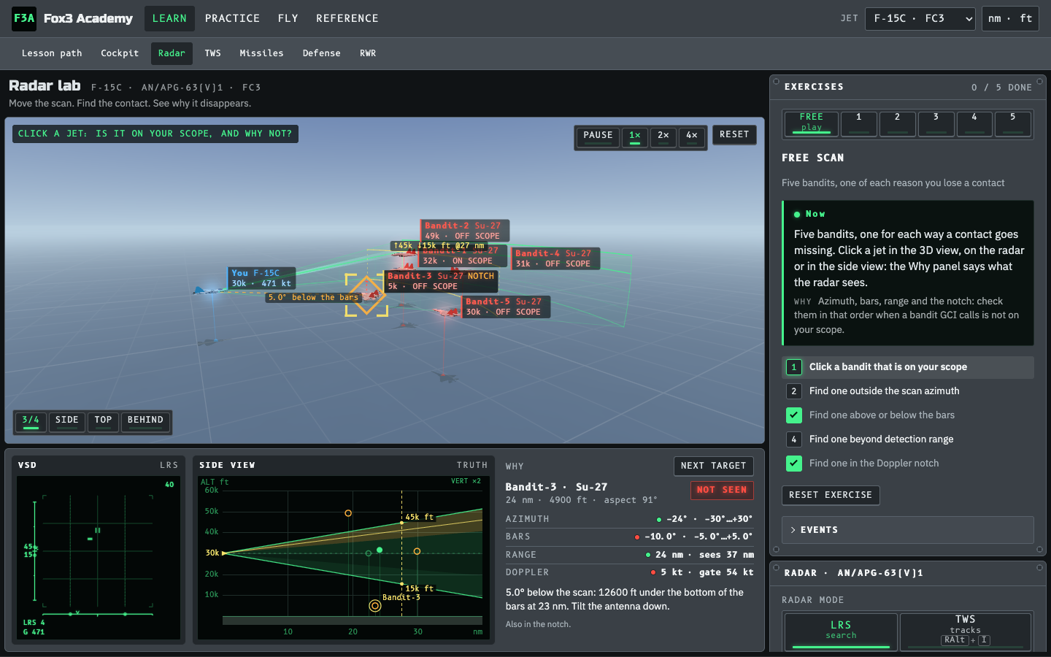This screenshot has width=1051, height=657.
Task: Click the RESET EXERCISE button
Action: [831, 495]
